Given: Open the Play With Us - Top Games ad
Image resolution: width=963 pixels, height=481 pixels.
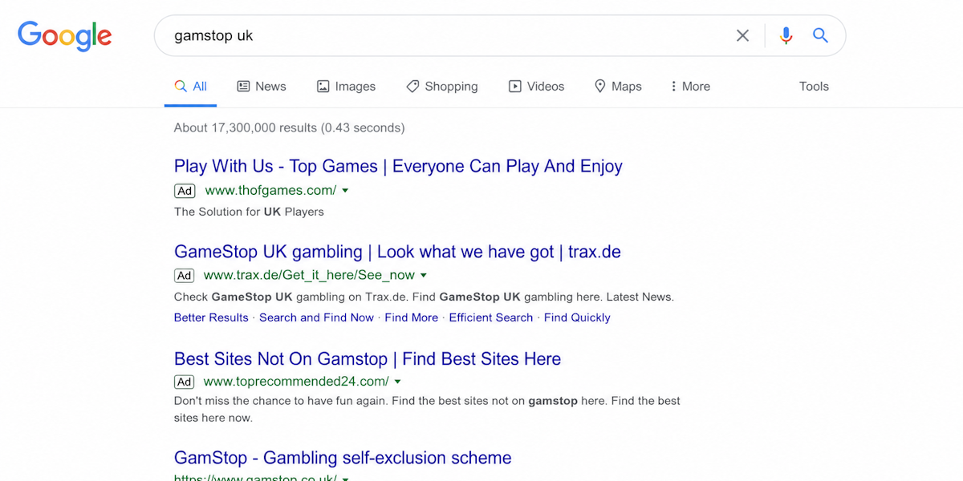Looking at the screenshot, I should [x=398, y=166].
